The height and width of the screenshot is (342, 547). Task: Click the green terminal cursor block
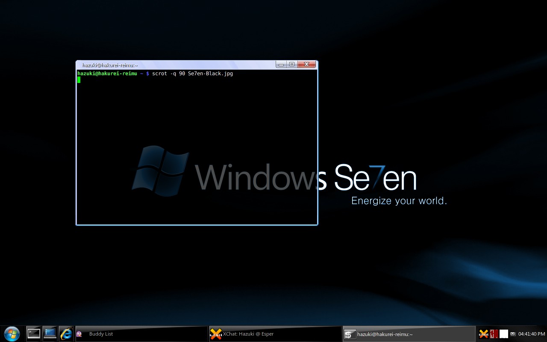pos(79,80)
